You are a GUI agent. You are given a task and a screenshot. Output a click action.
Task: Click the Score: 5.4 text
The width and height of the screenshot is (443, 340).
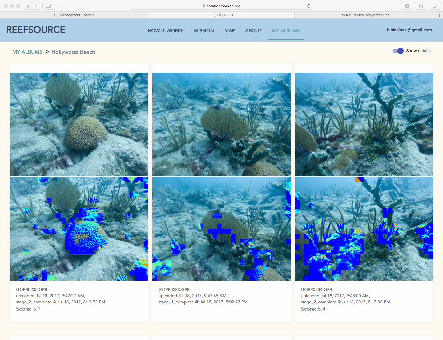[313, 309]
